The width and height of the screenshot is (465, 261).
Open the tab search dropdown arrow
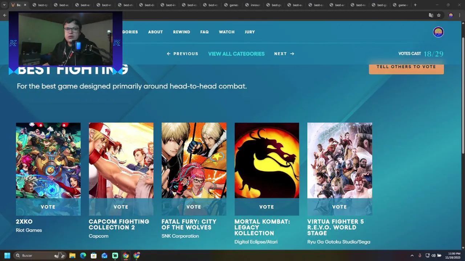point(4,5)
